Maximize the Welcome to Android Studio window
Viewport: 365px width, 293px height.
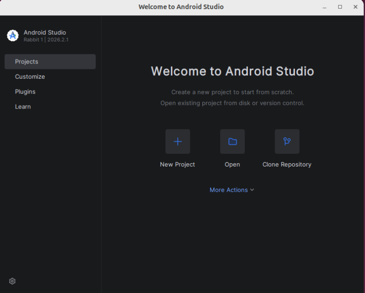point(340,7)
